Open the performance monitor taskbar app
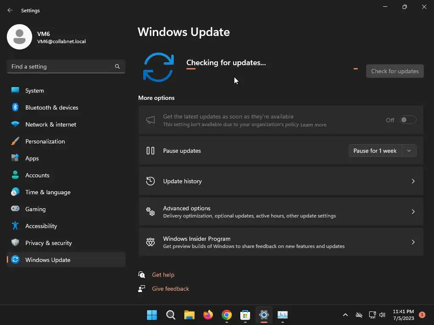 pyautogui.click(x=283, y=315)
